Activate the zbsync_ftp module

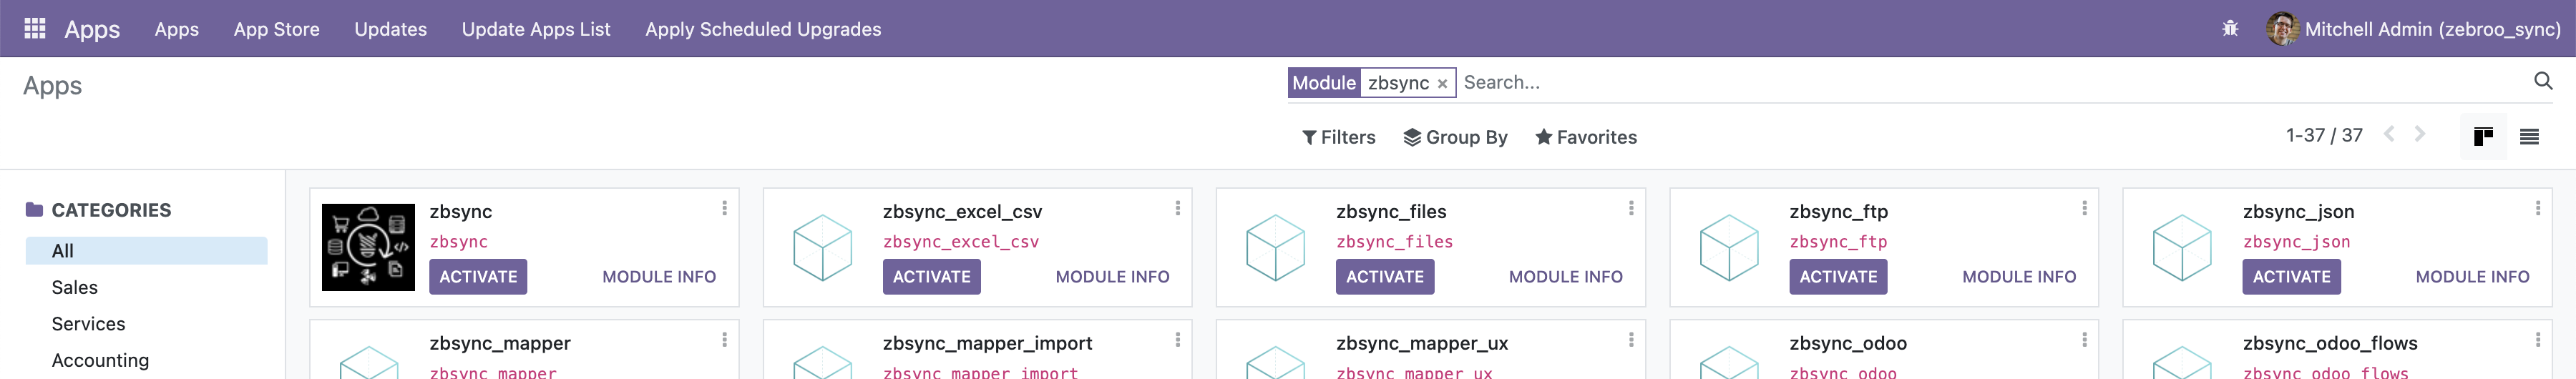click(x=1838, y=277)
